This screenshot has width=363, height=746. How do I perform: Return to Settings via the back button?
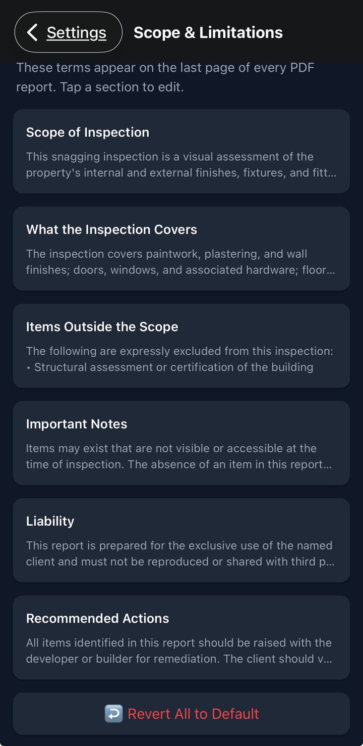[x=68, y=32]
